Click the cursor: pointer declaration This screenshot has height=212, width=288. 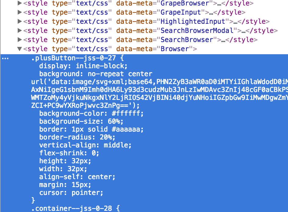tap(71, 193)
